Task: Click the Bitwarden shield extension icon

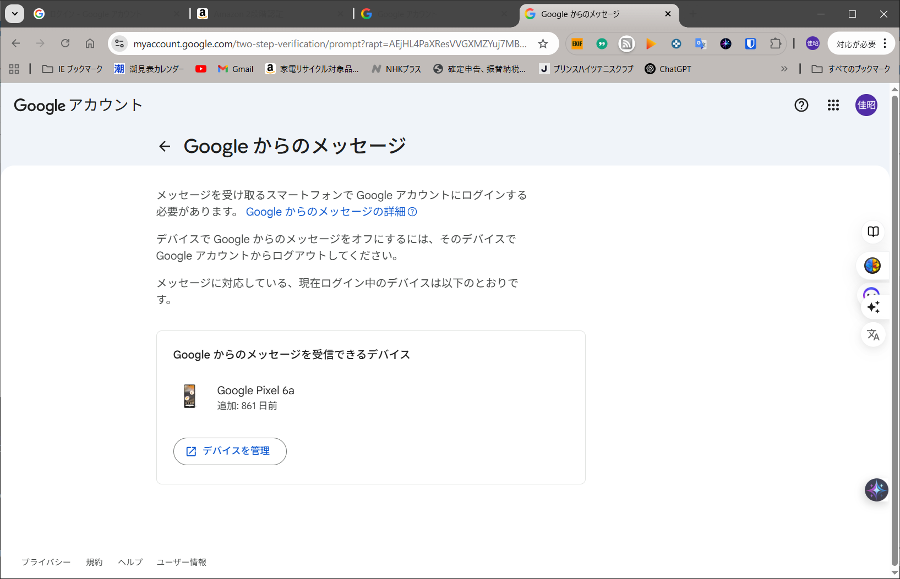Action: coord(750,44)
